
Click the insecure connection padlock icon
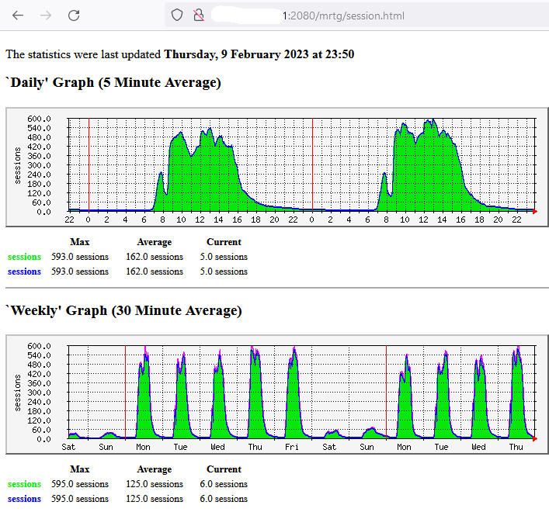(x=199, y=16)
